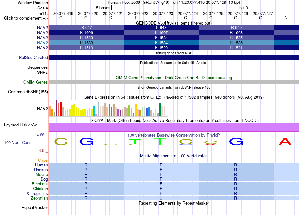Select the R 1521 codon block

(236, 48)
